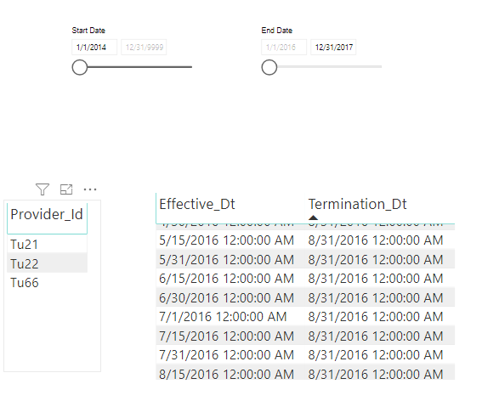The height and width of the screenshot is (401, 482).
Task: Open the more options ellipsis menu
Action: [x=90, y=189]
